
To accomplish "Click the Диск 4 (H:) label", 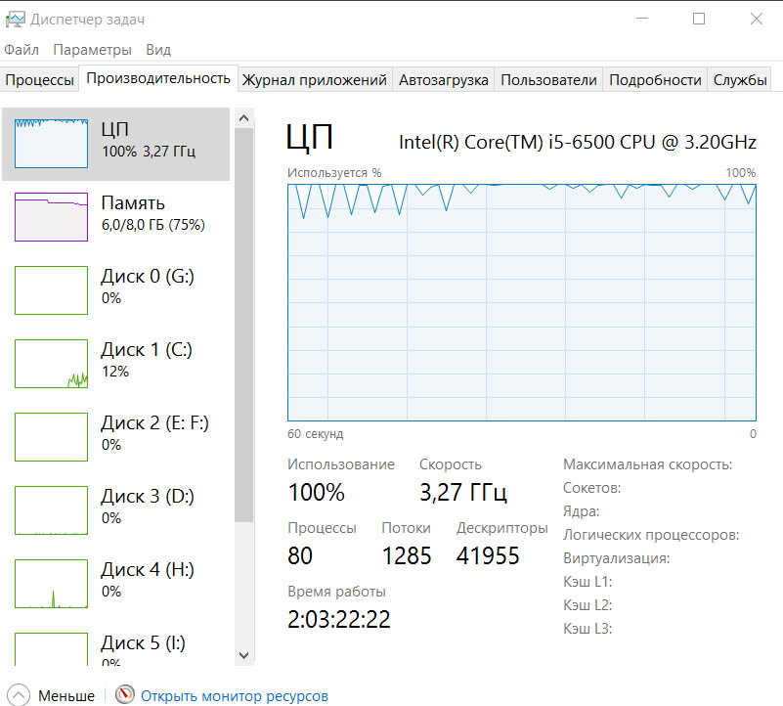I will (148, 570).
